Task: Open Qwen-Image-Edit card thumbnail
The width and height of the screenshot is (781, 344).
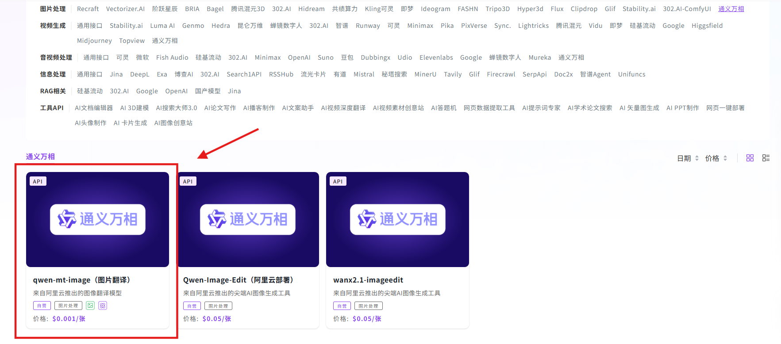Action: click(x=248, y=219)
